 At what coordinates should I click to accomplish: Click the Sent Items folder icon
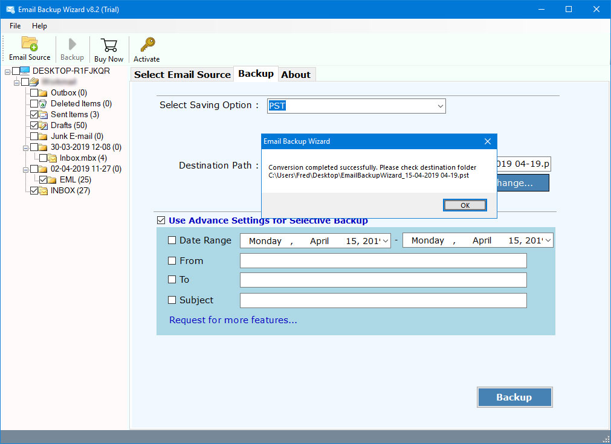(43, 115)
